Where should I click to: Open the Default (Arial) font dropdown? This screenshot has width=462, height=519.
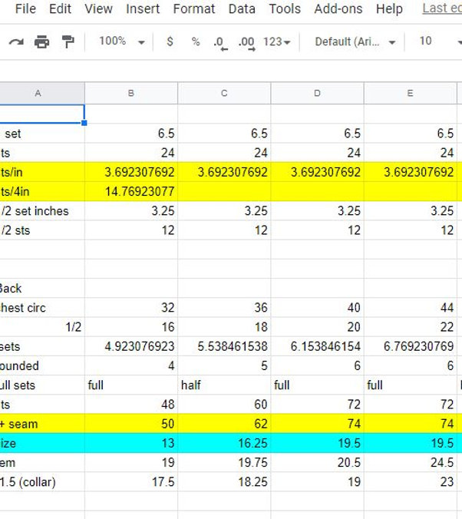[x=355, y=41]
